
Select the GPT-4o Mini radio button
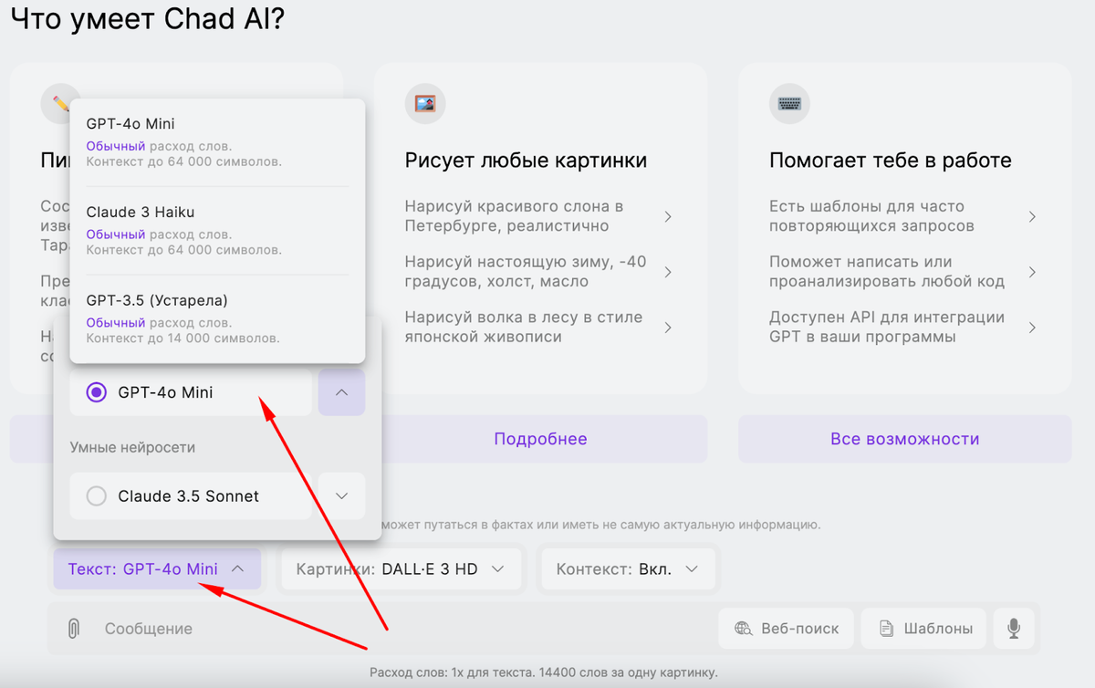[96, 392]
